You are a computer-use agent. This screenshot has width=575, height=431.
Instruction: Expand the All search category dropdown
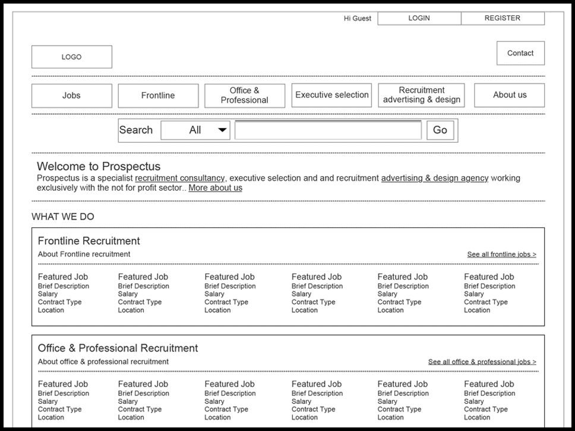point(195,130)
